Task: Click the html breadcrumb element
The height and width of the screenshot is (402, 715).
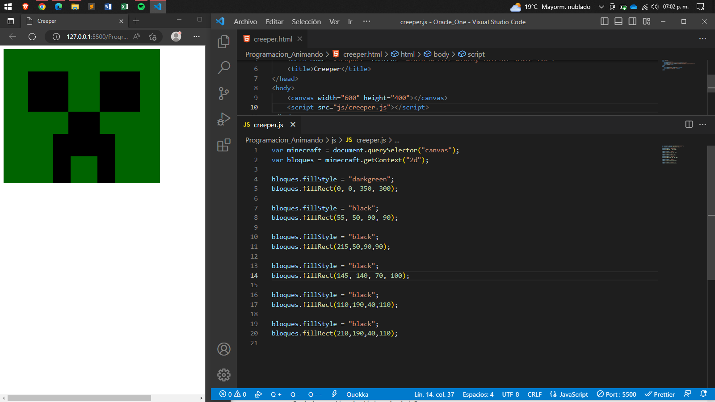Action: (403, 54)
